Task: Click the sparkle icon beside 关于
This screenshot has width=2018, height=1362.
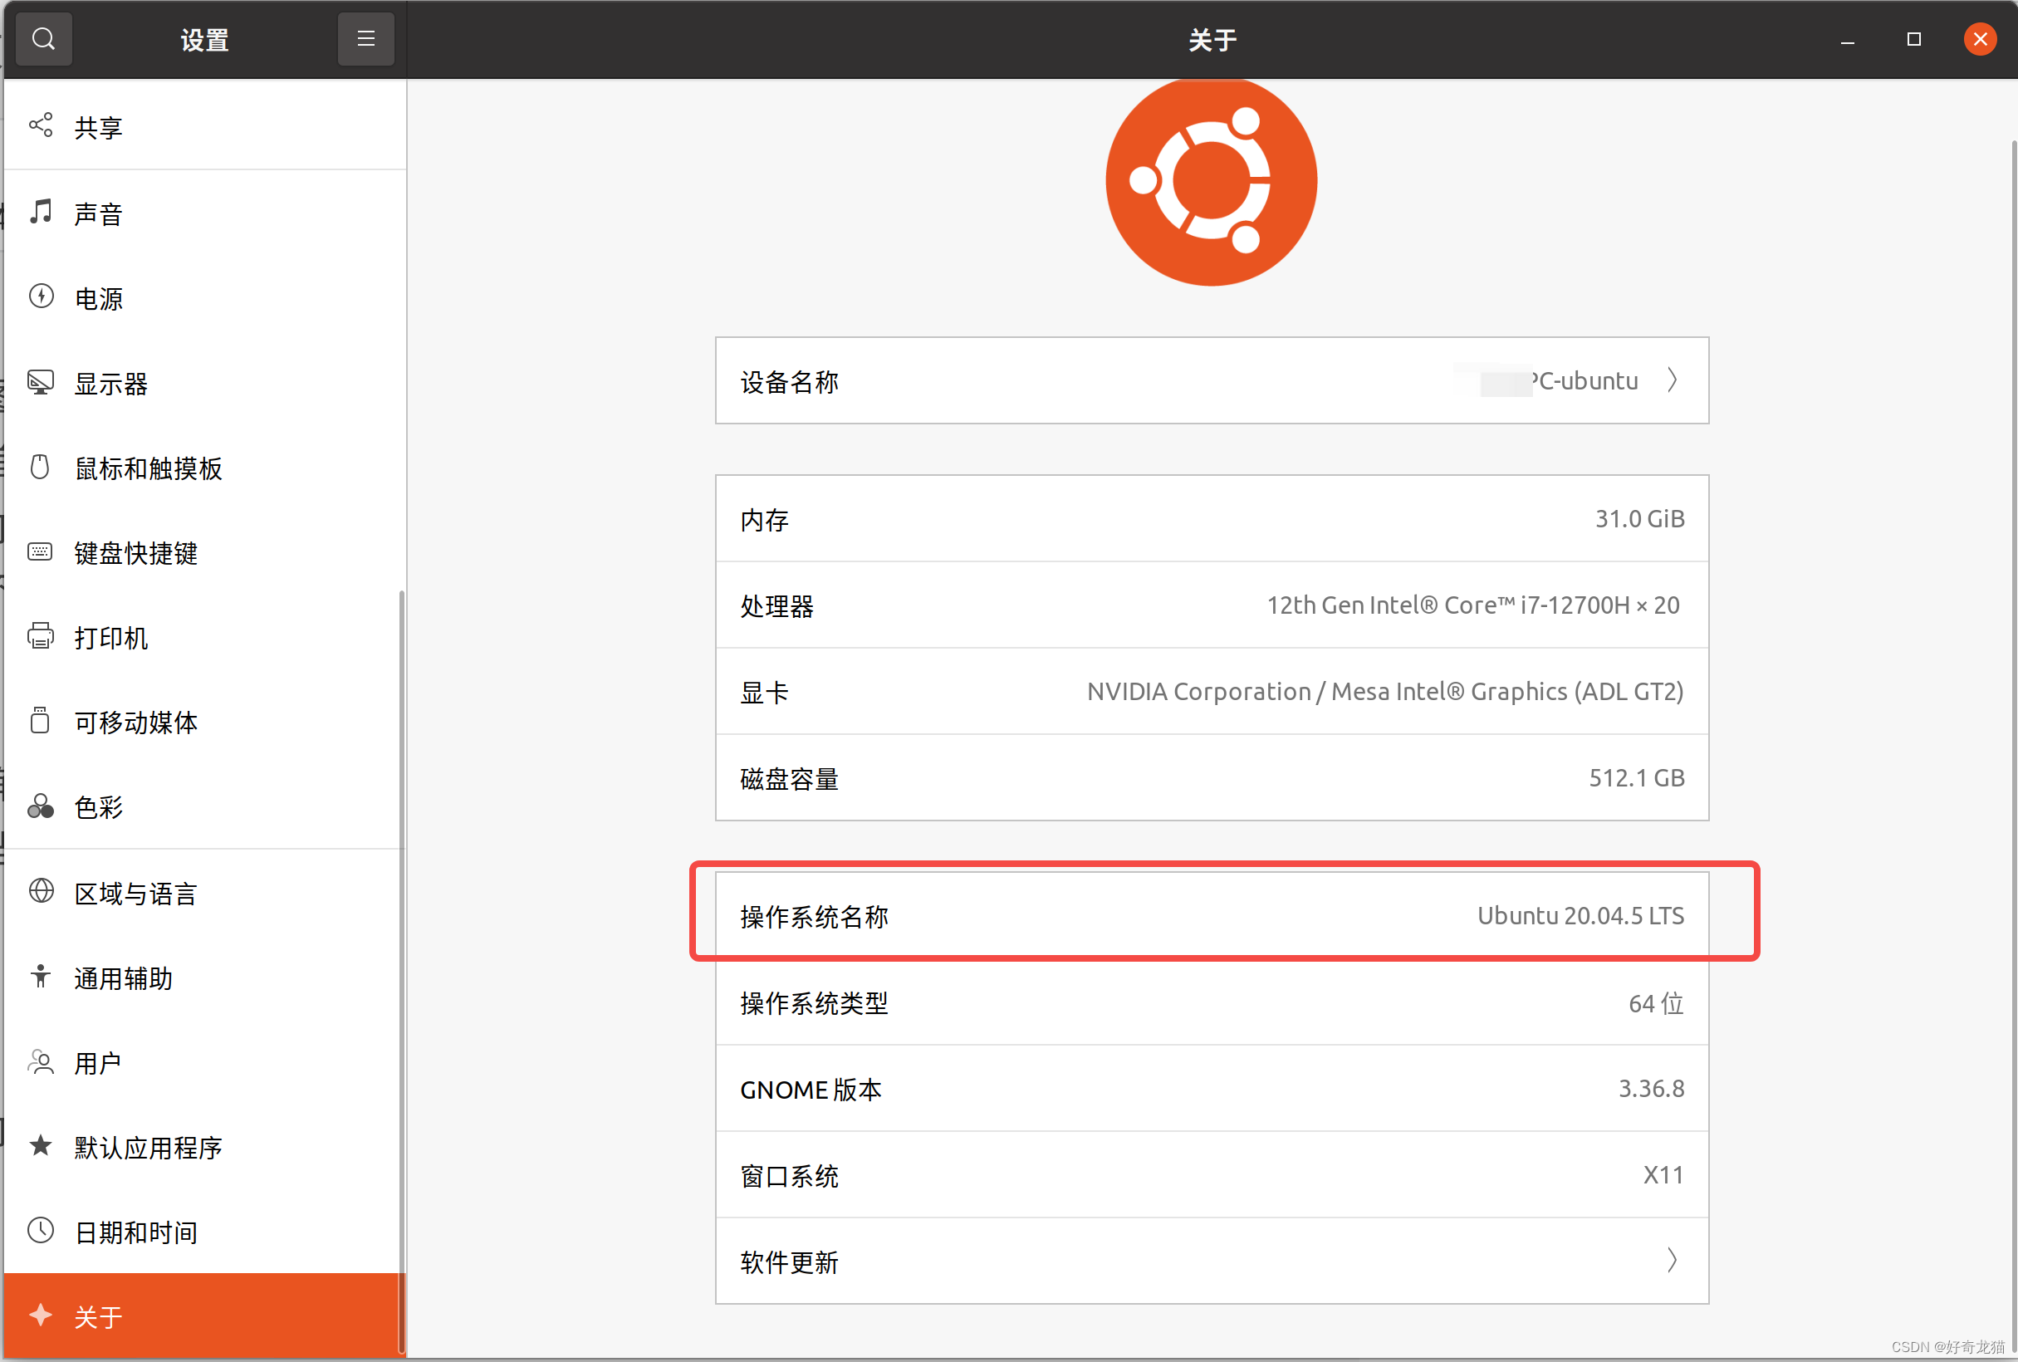Action: click(41, 1314)
